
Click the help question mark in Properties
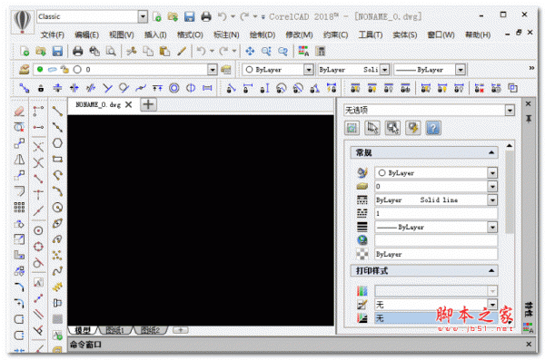[432, 128]
